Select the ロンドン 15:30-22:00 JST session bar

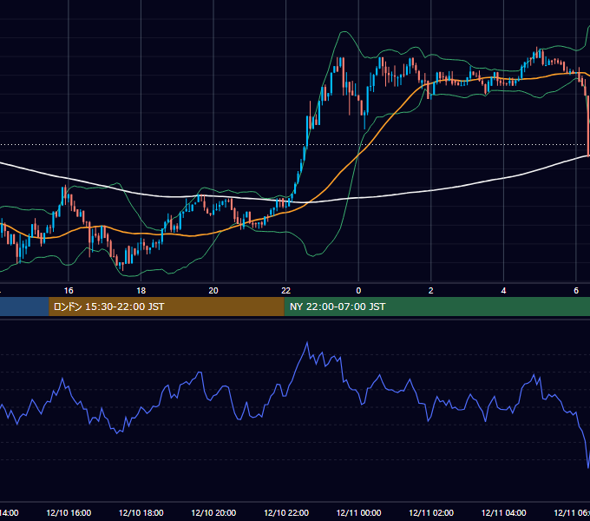point(167,307)
